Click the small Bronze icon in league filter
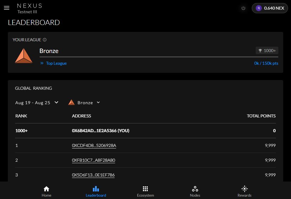 coord(71,102)
